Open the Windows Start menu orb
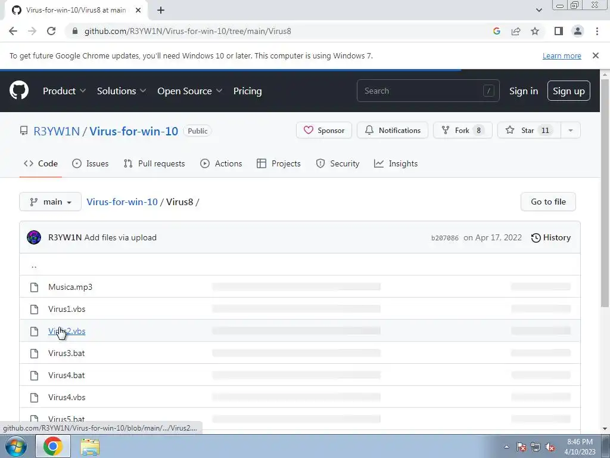Viewport: 610px width, 458px height. 16,446
